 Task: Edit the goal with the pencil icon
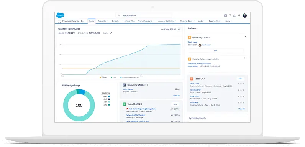[x=111, y=33]
